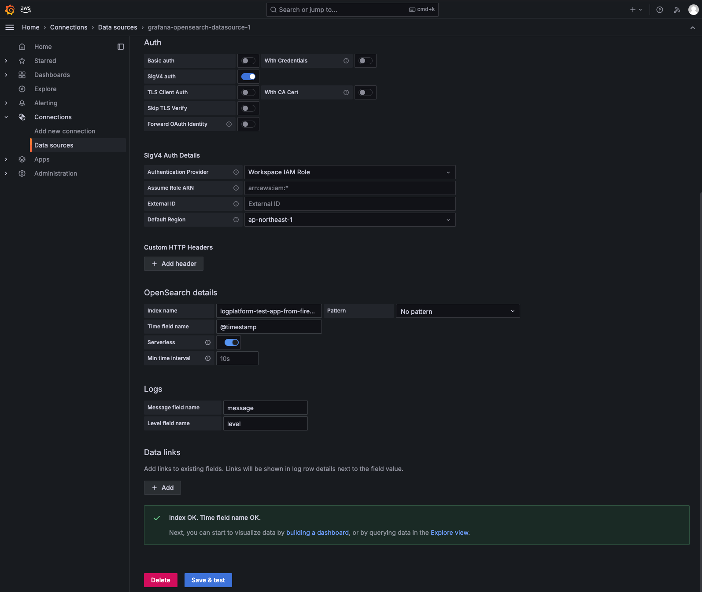The image size is (702, 592).
Task: Select Add new connection in sidebar
Action: pyautogui.click(x=65, y=131)
